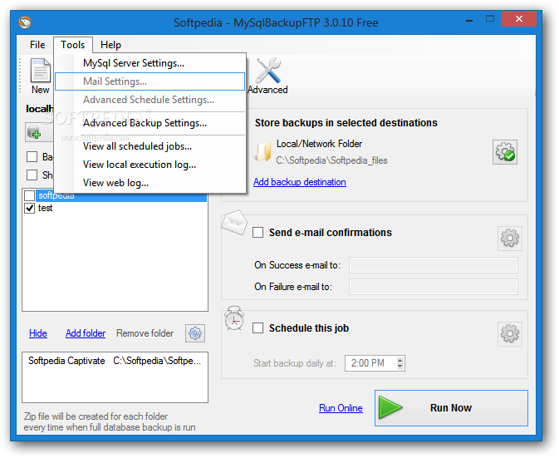Viewport: 559px width, 458px height.
Task: Select the test database row
Action: 115,208
